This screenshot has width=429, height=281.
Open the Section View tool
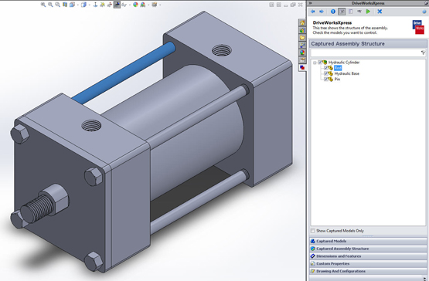(65, 5)
